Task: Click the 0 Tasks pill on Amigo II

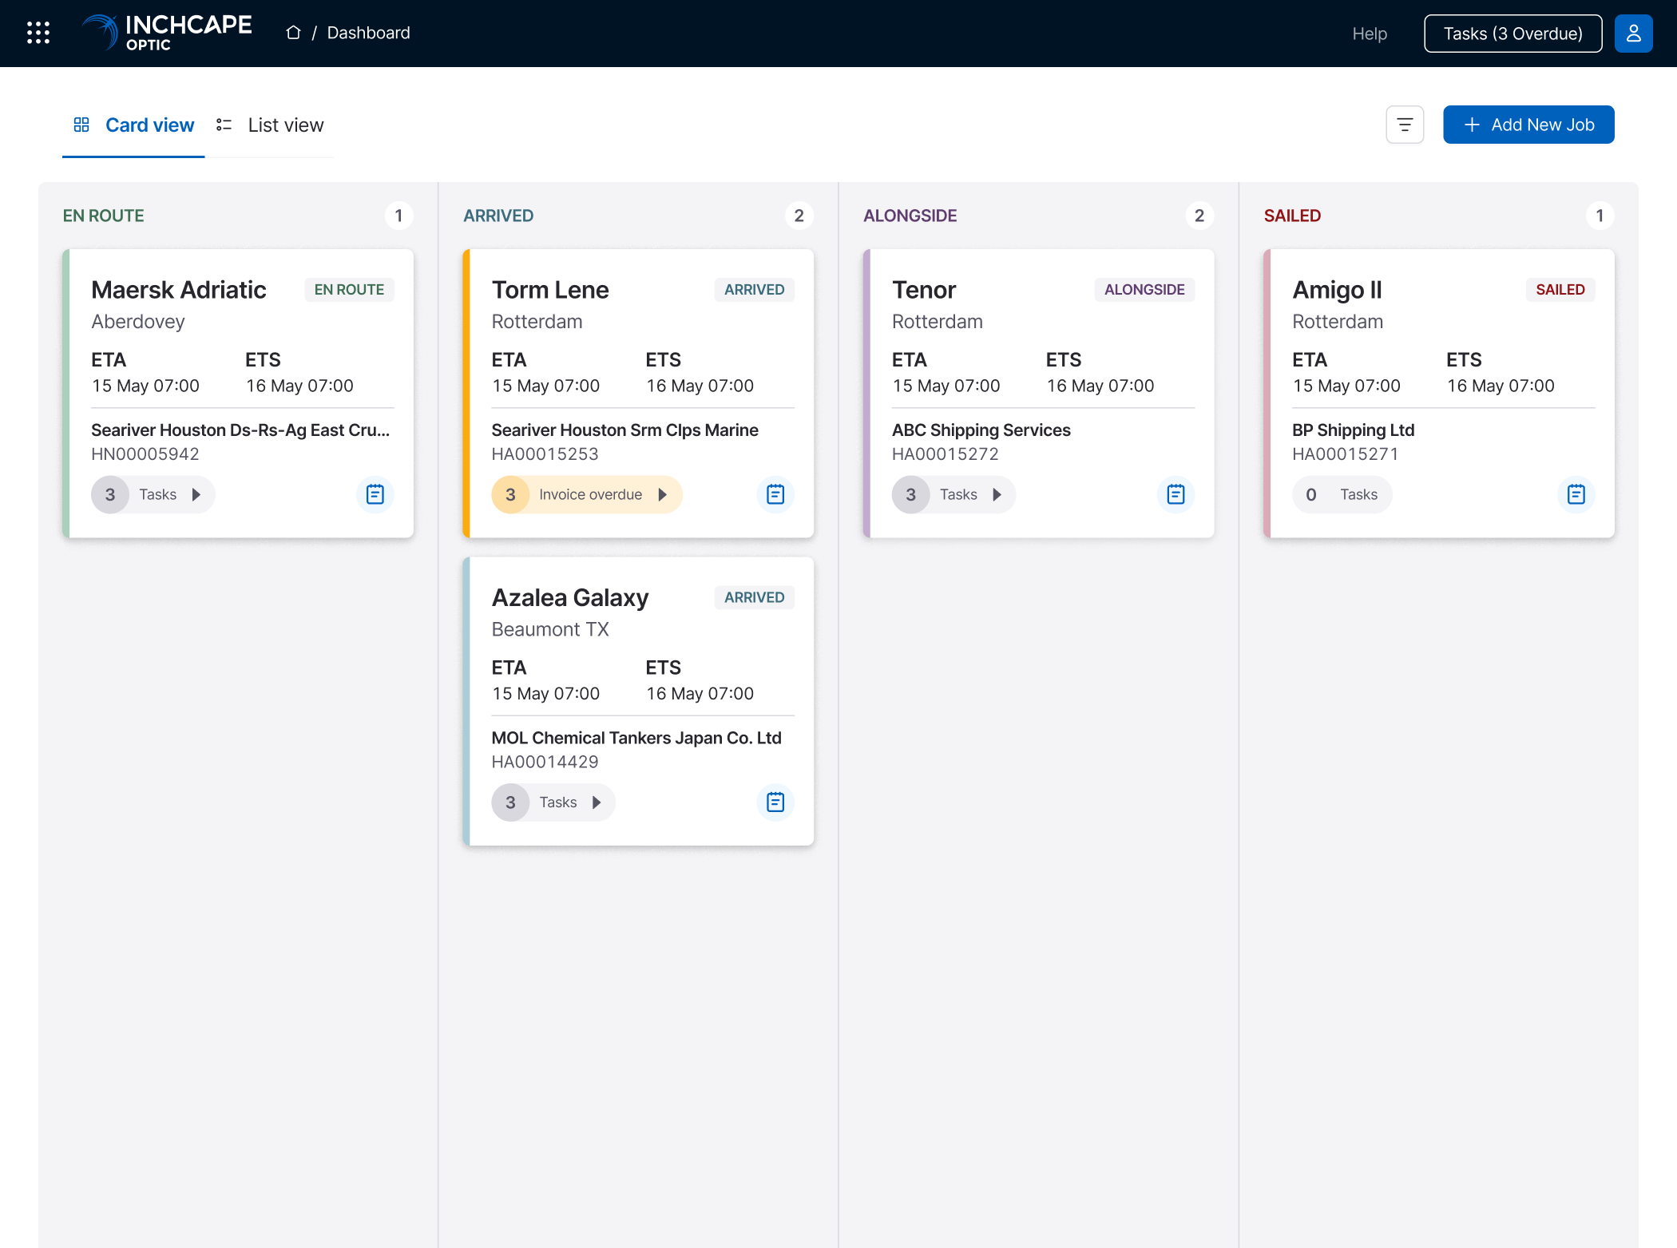Action: [1342, 494]
